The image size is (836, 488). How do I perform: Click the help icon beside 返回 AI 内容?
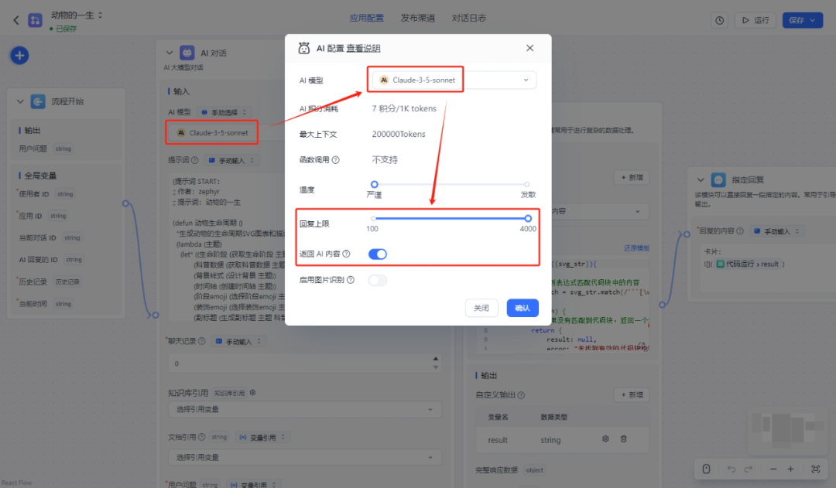(x=347, y=254)
